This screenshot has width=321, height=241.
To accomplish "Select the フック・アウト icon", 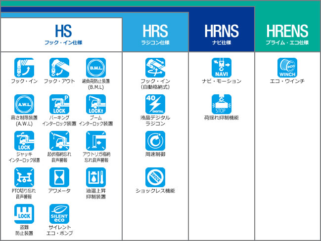I will tap(59, 68).
